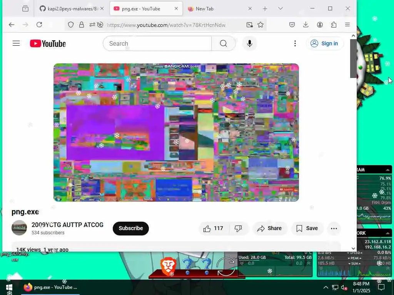Open png_GDIOnly.exe desktop file
394x295 pixels.
tap(15, 256)
